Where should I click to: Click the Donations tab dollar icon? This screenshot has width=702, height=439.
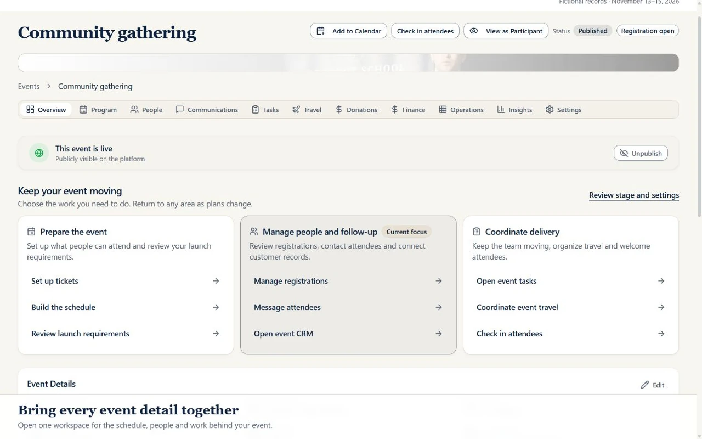339,109
